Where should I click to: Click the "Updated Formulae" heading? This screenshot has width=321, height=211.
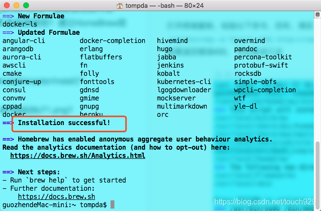point(49,32)
